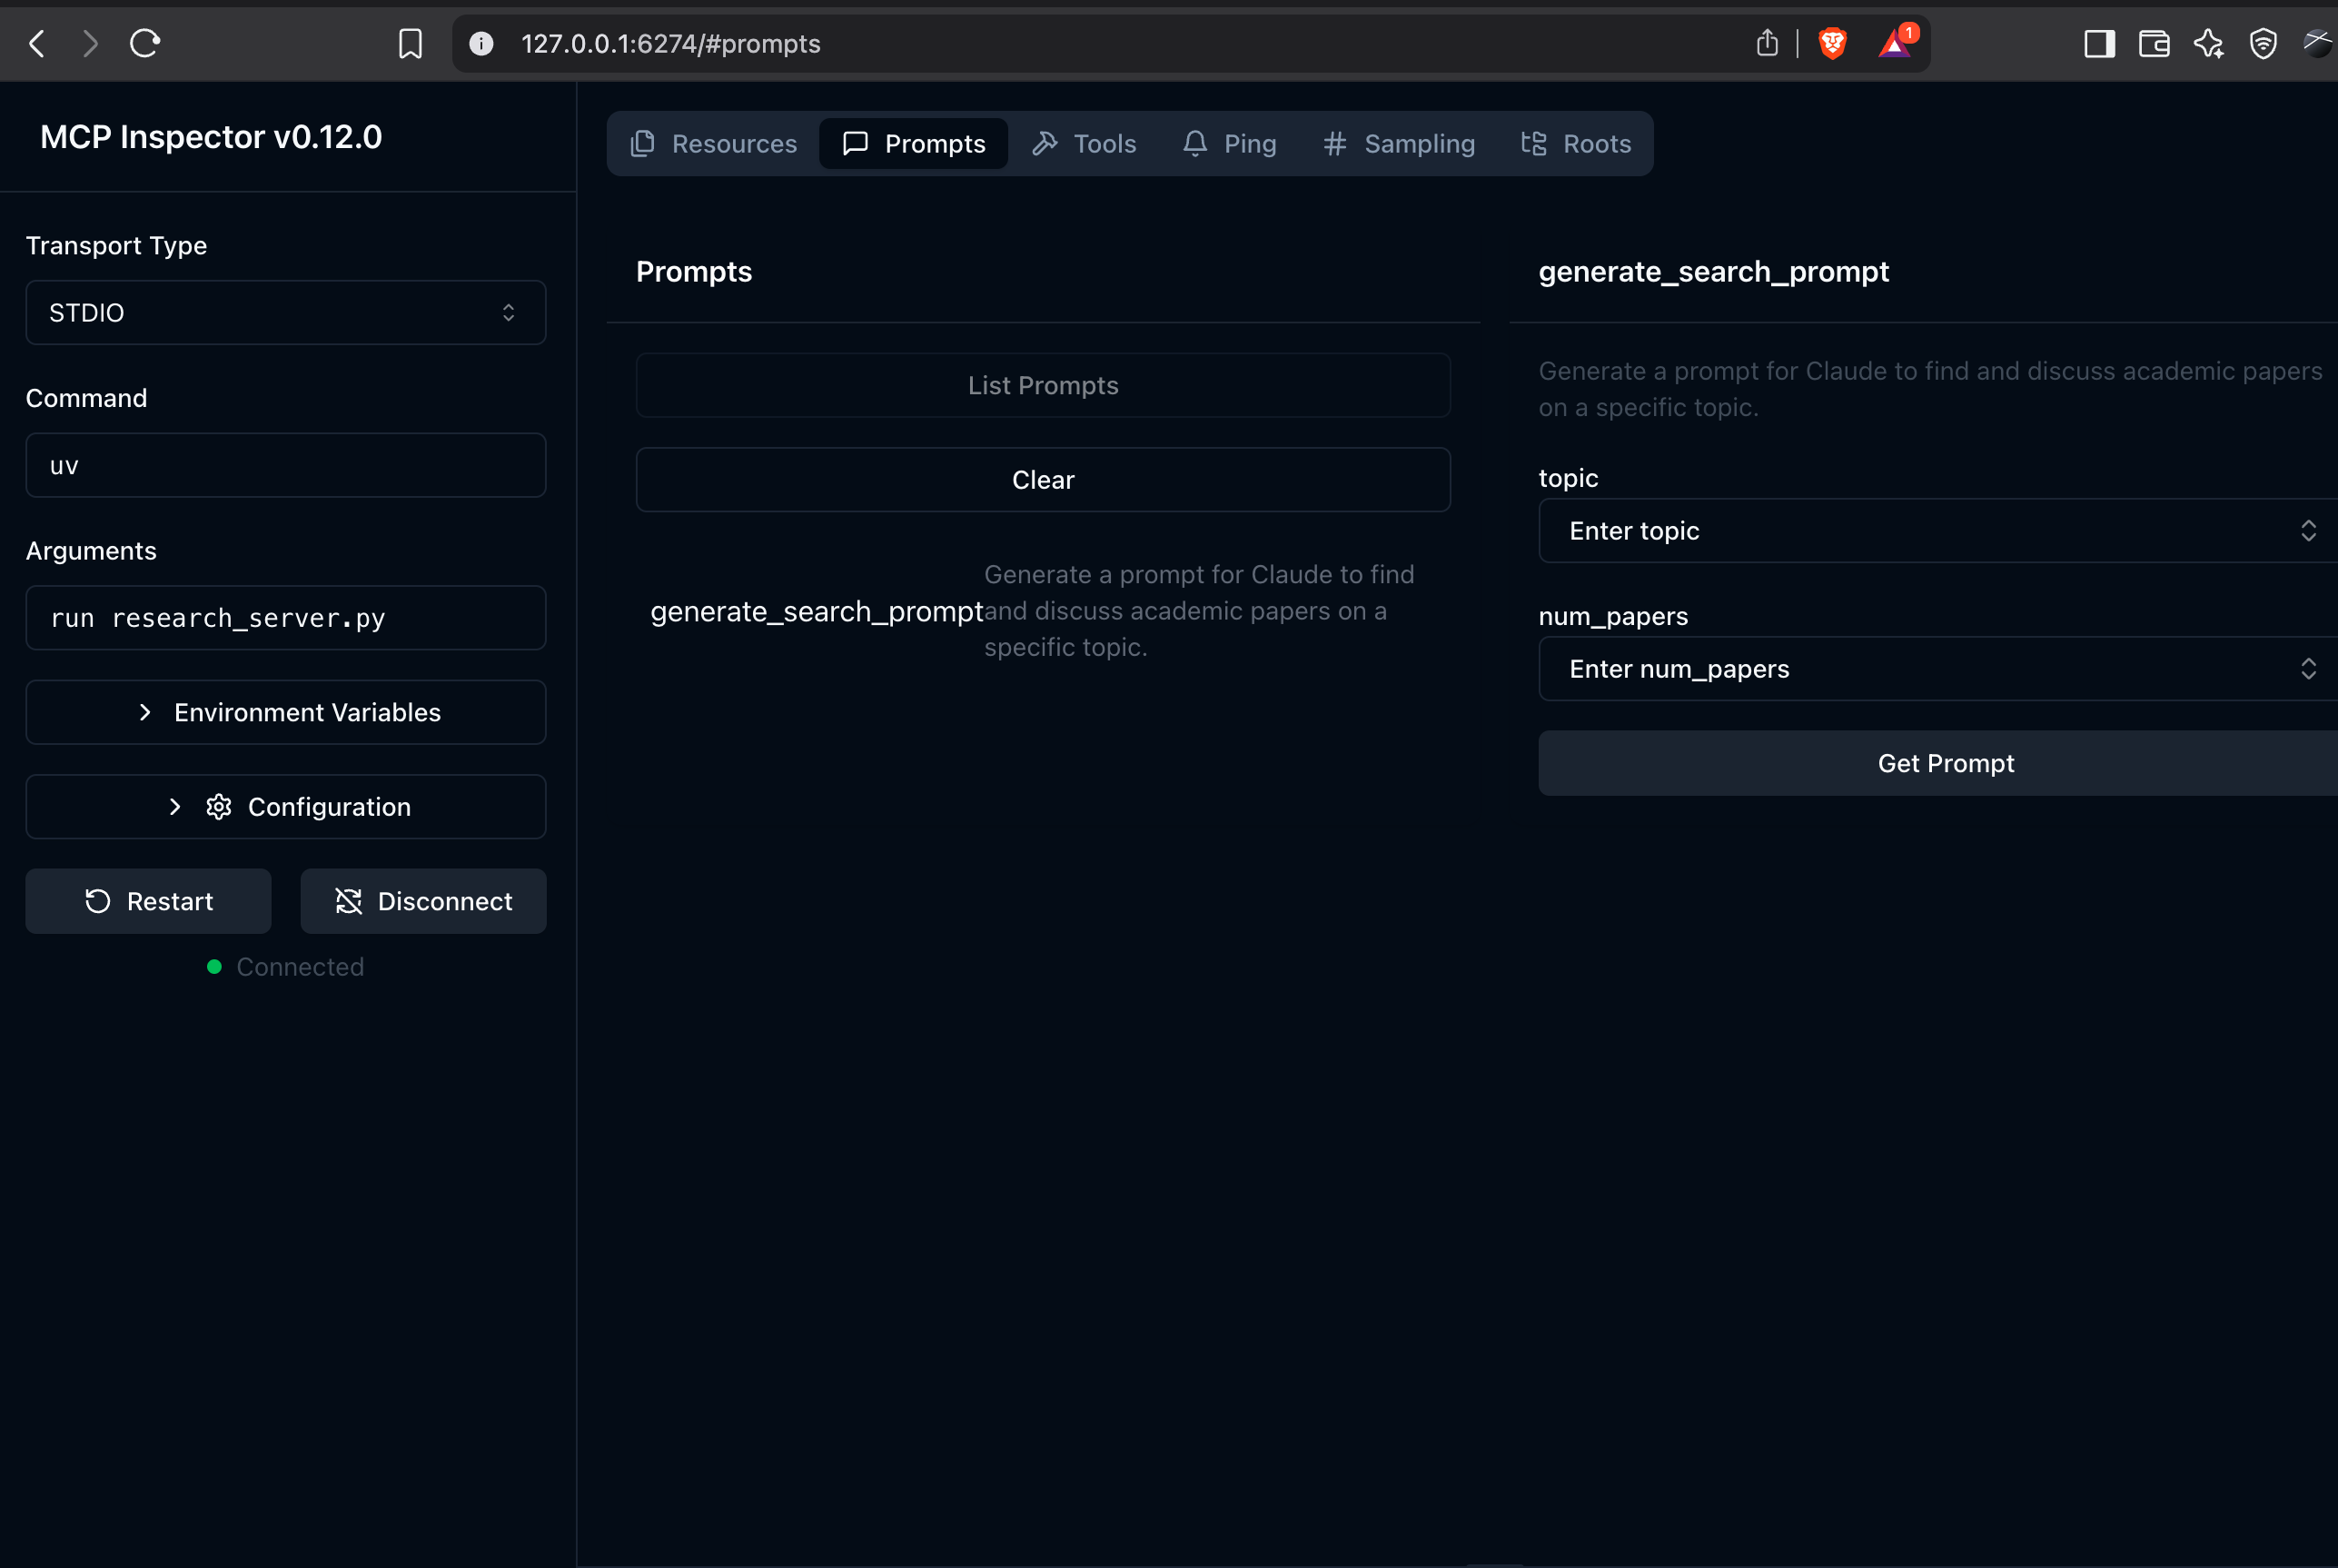
Task: Open the topic combo box
Action: [x=1937, y=531]
